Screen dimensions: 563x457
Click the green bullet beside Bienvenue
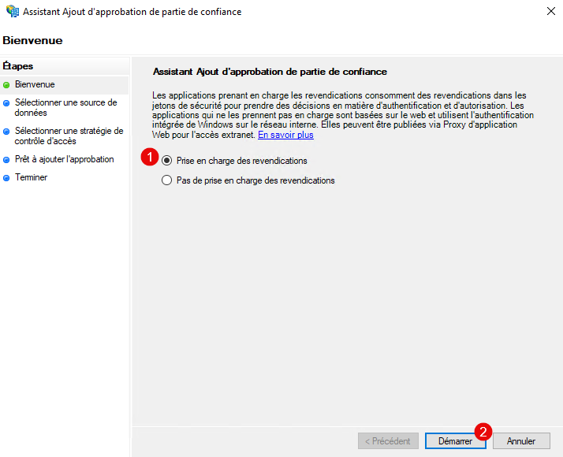pyautogui.click(x=7, y=84)
